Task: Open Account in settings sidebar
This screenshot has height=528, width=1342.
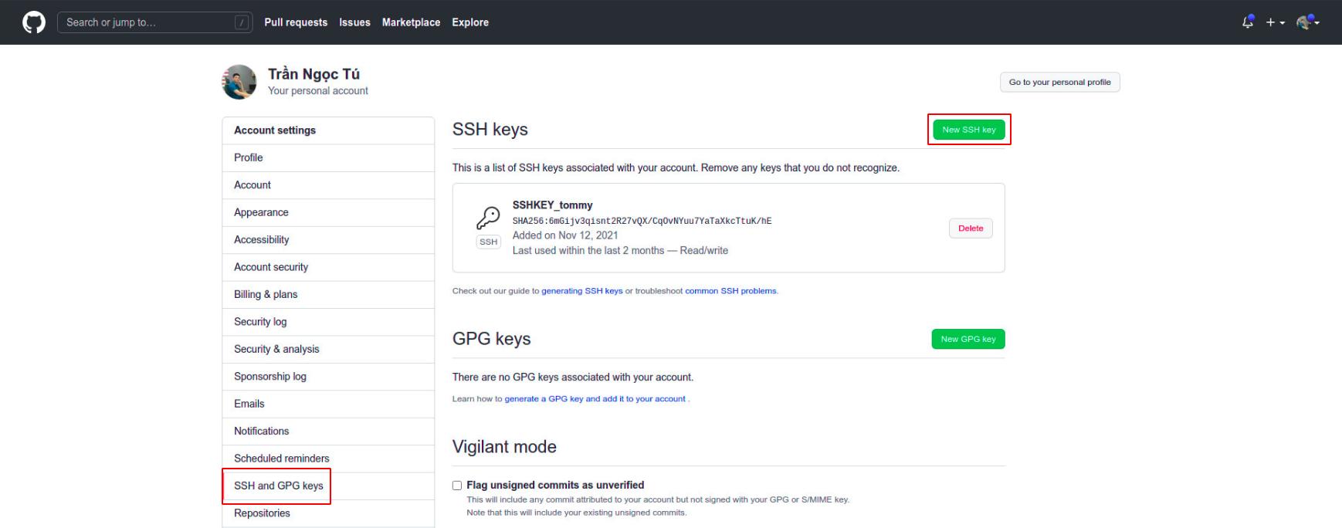Action: [328, 185]
